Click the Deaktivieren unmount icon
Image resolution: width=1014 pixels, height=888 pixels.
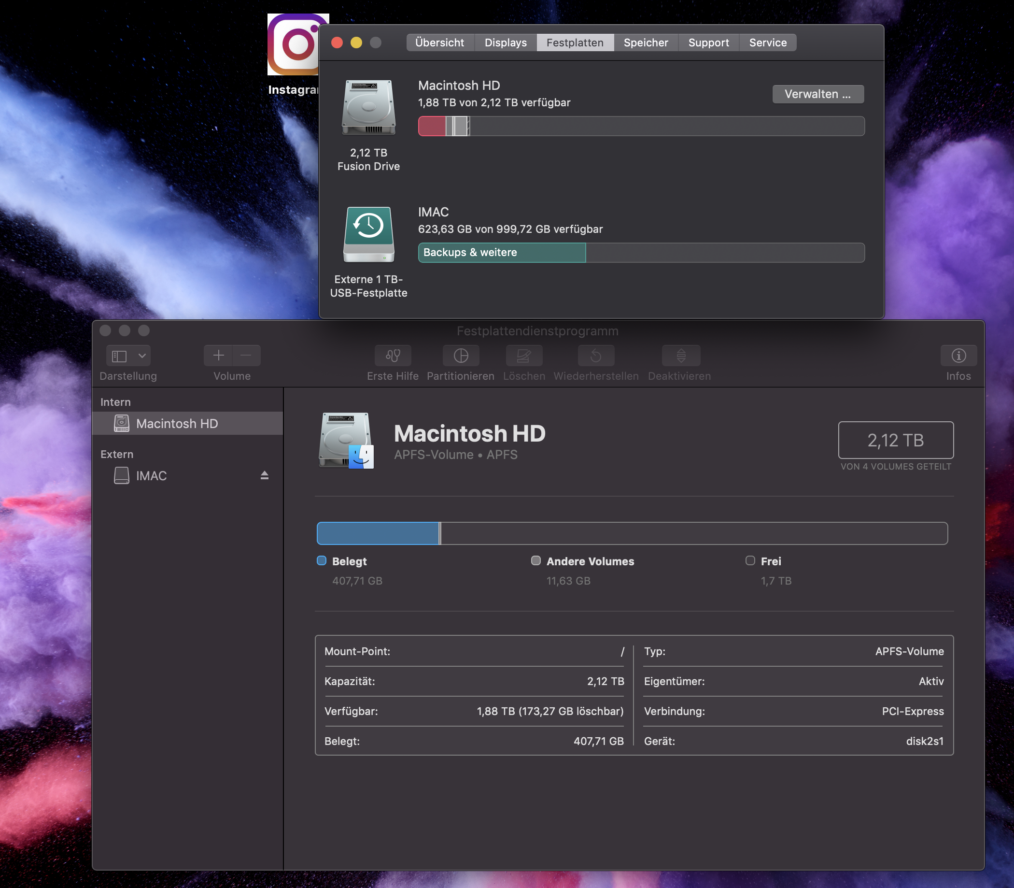point(681,355)
